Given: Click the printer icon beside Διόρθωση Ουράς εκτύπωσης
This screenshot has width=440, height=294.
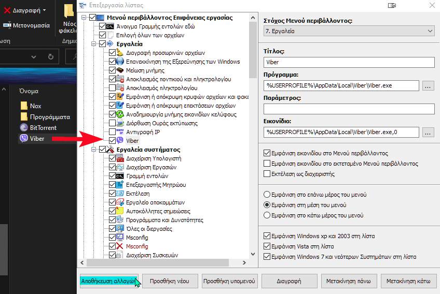Looking at the screenshot, I should point(120,123).
